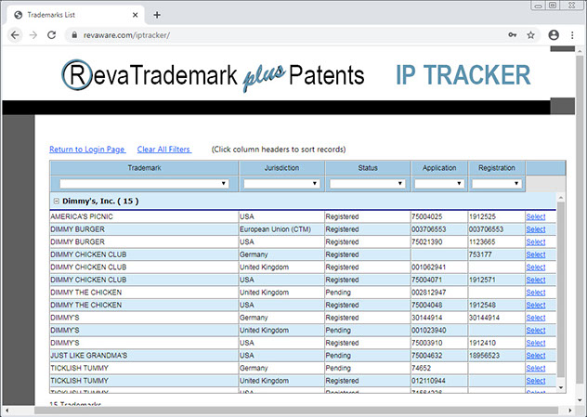Open a new browser tab
Screen dimensions: 587x417
[157, 15]
